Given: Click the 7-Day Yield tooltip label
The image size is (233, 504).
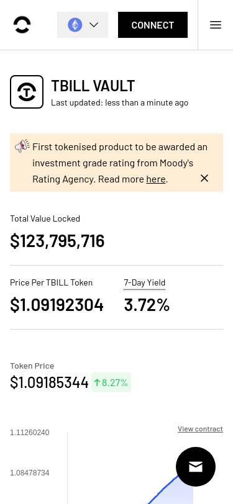Looking at the screenshot, I should 145,283.
